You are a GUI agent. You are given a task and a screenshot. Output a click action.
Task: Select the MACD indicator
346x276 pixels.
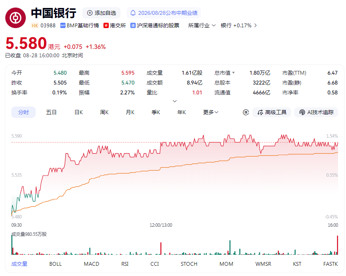92,264
